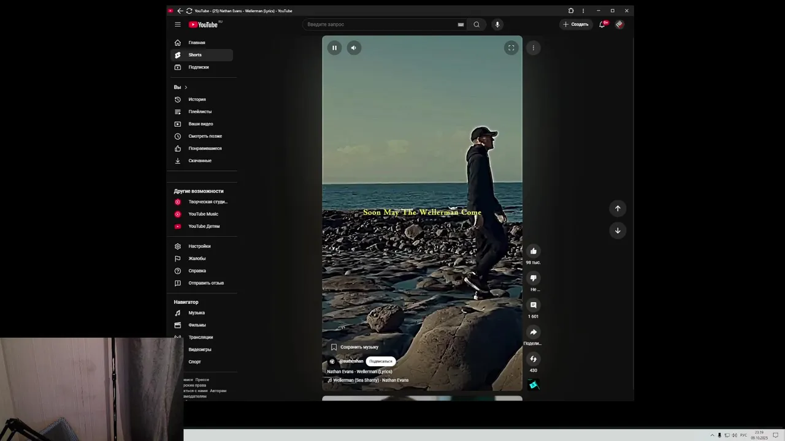Open Музыка in Навигатор

point(202,313)
